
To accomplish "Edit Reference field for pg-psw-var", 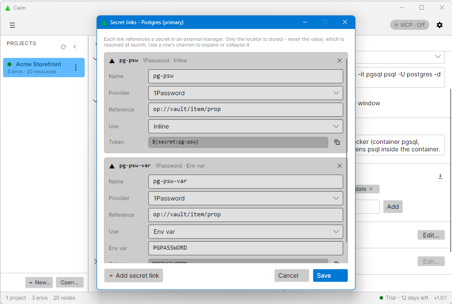I will [246, 215].
